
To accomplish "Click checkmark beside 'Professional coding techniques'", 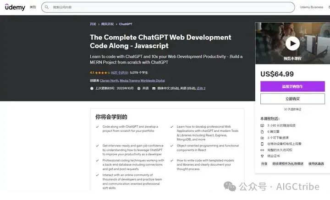I will [x=98, y=160].
